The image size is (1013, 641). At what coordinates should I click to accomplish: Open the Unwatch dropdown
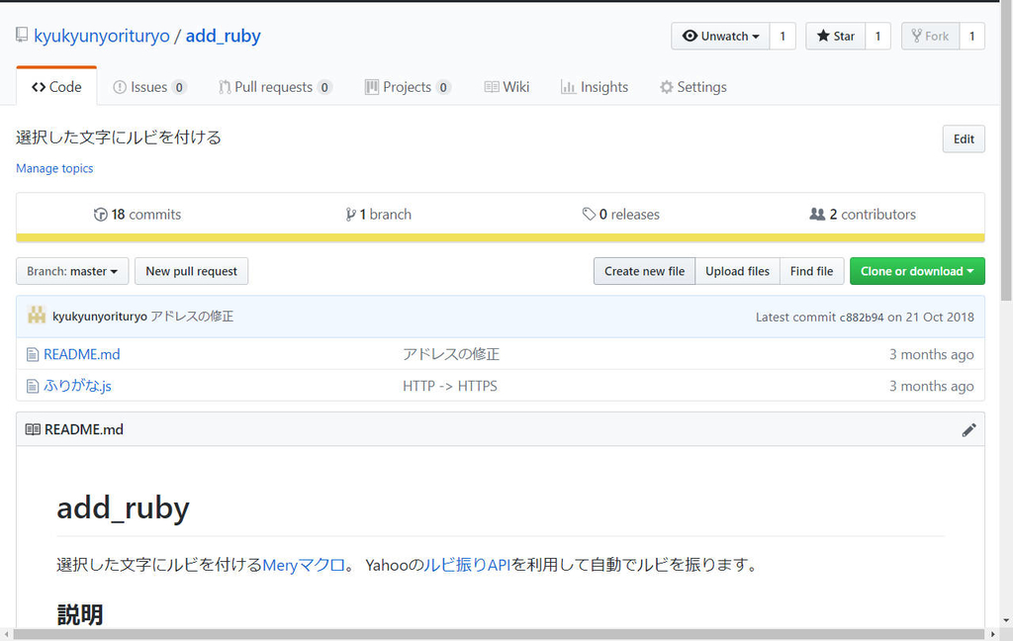point(720,37)
